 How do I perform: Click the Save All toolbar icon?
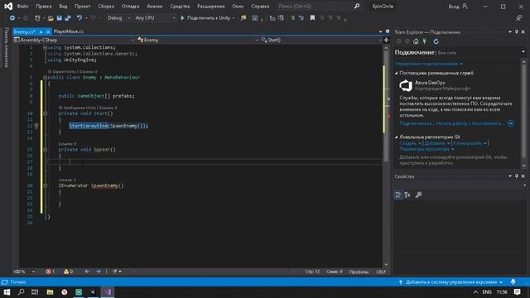point(68,18)
